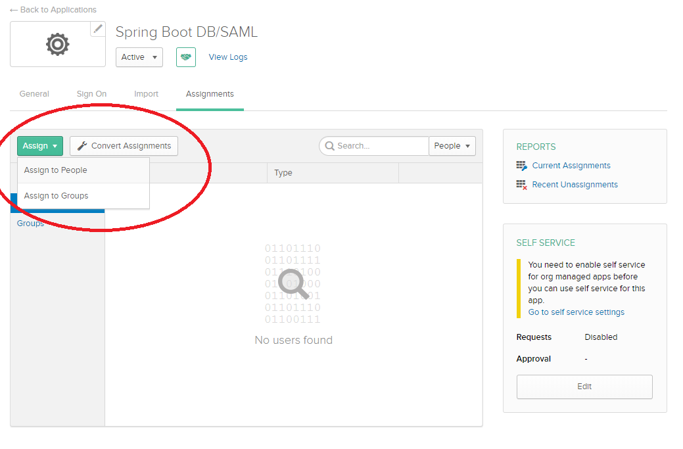Open the Active status dropdown
Screen dimensions: 683x449
139,57
